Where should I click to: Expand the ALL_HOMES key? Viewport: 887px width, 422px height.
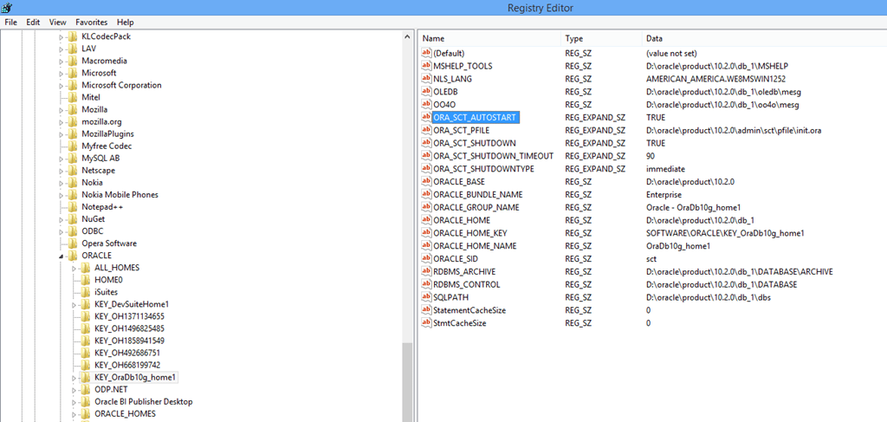[x=74, y=268]
